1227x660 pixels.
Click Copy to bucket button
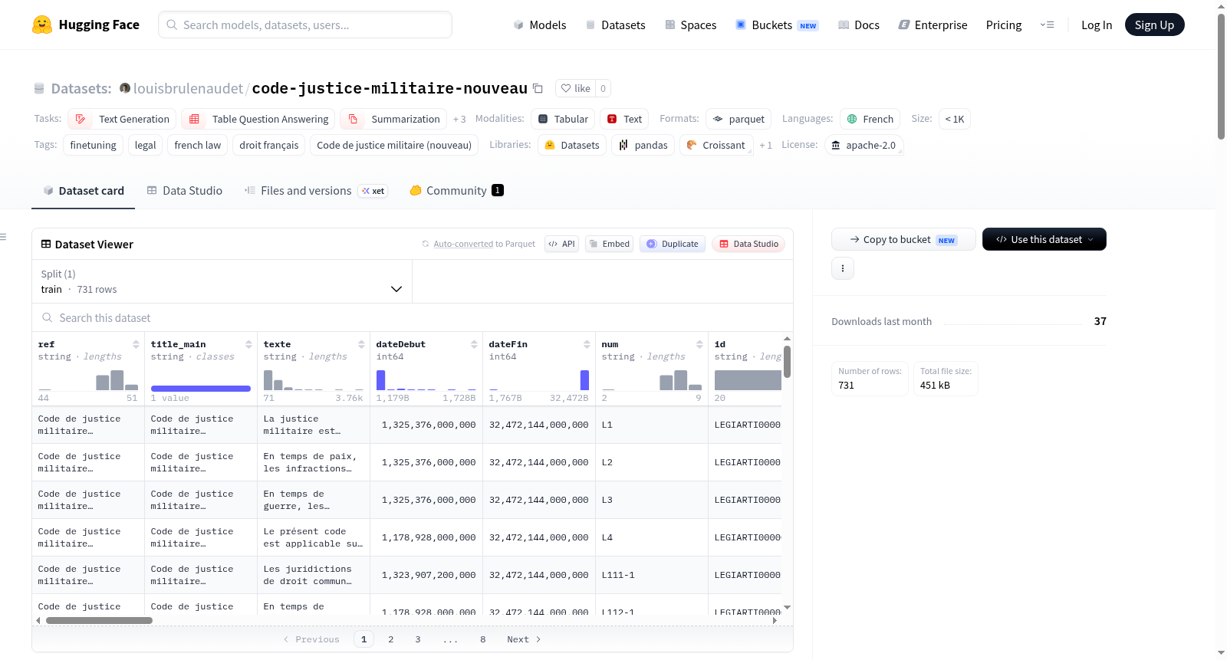[903, 239]
